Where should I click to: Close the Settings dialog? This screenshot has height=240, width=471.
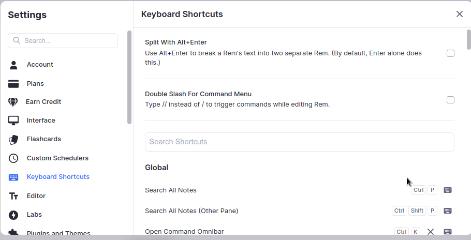click(459, 14)
